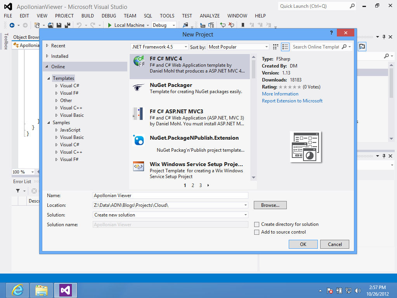Select the NuGet Packager eye icon
Viewport: 397px width, 298px height.
click(139, 88)
